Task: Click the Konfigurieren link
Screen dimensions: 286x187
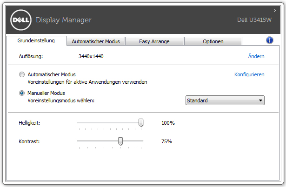Action: click(249, 74)
